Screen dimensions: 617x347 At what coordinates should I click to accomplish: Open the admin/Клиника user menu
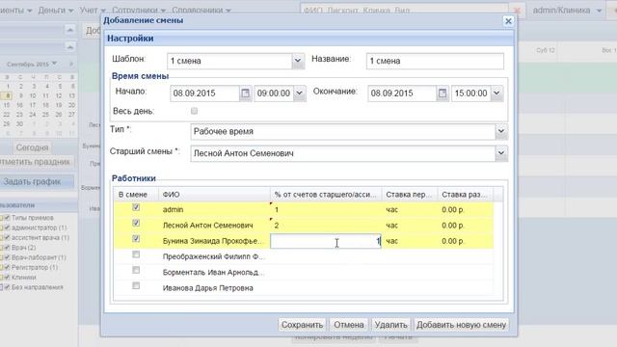[x=567, y=11]
